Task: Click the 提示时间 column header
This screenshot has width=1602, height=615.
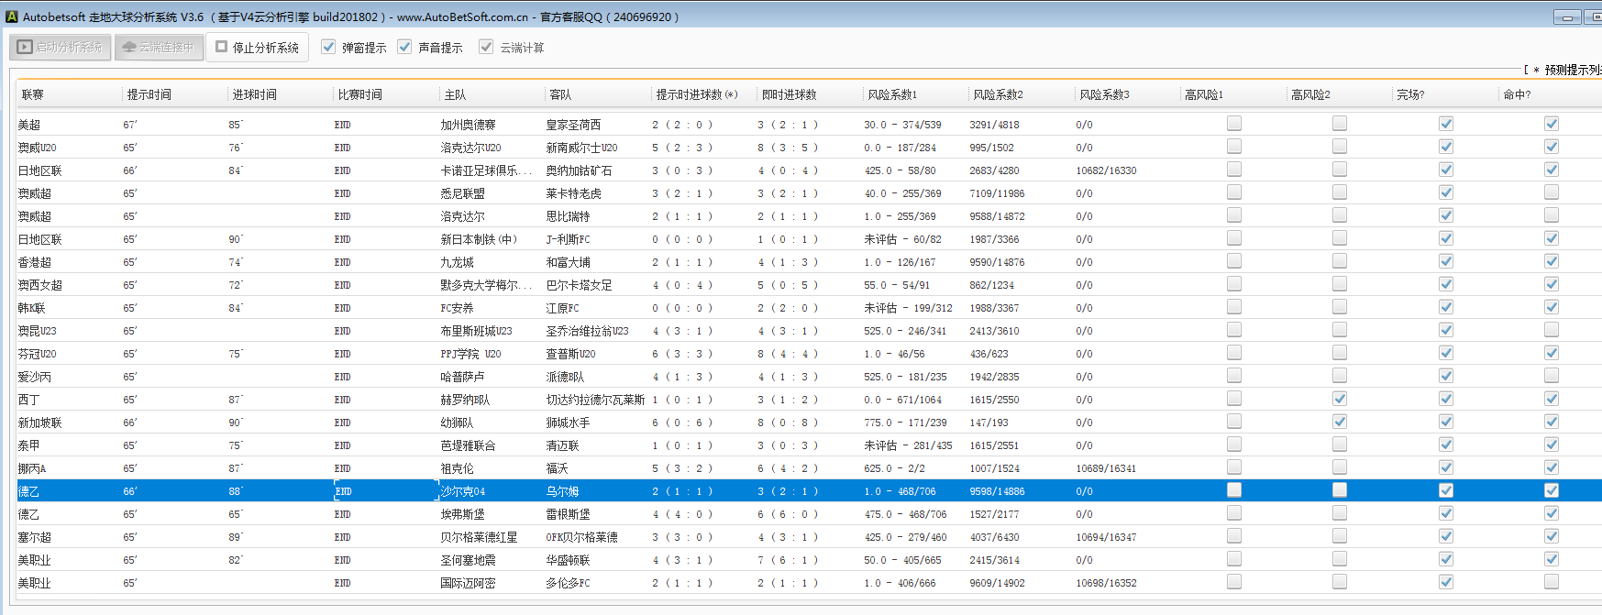Action: point(149,94)
